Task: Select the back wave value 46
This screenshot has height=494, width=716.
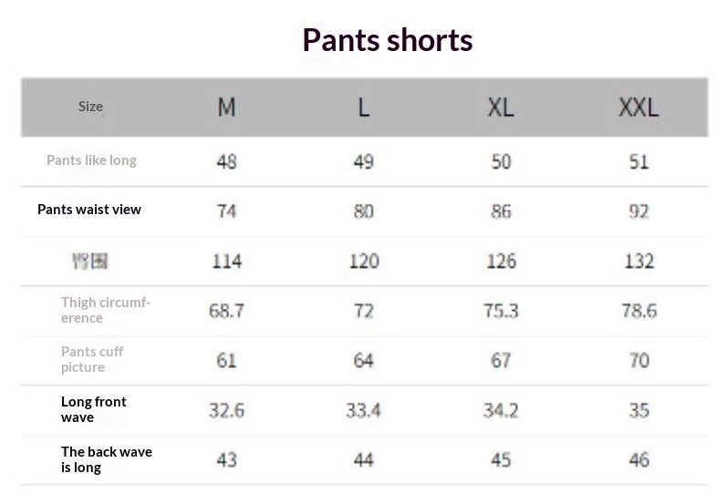Action: [x=638, y=459]
